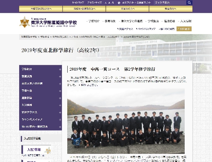Expand 入試情報 sidebar plus icon

click(60, 105)
